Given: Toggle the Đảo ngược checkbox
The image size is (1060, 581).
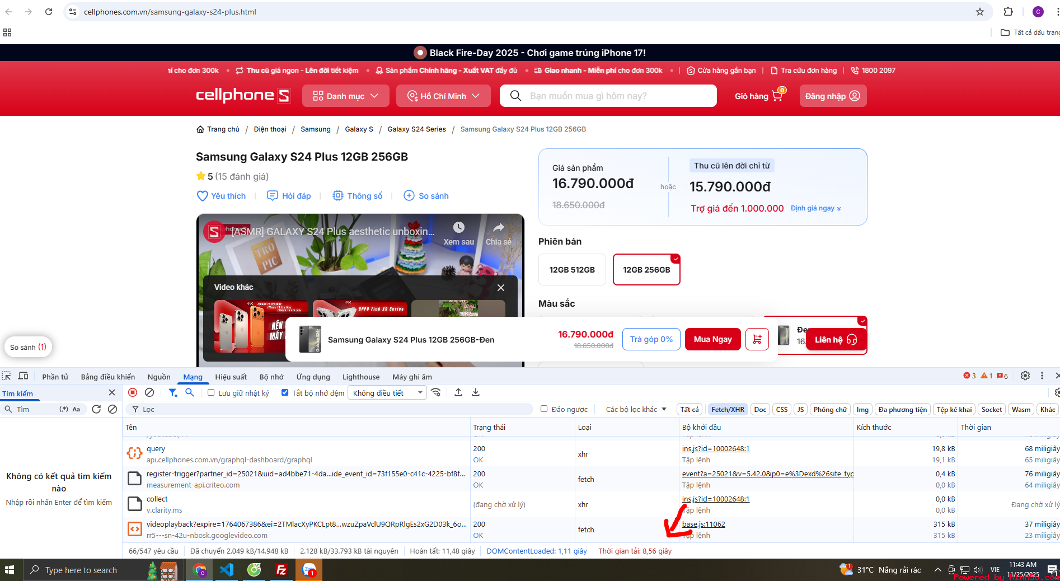Looking at the screenshot, I should click(544, 409).
